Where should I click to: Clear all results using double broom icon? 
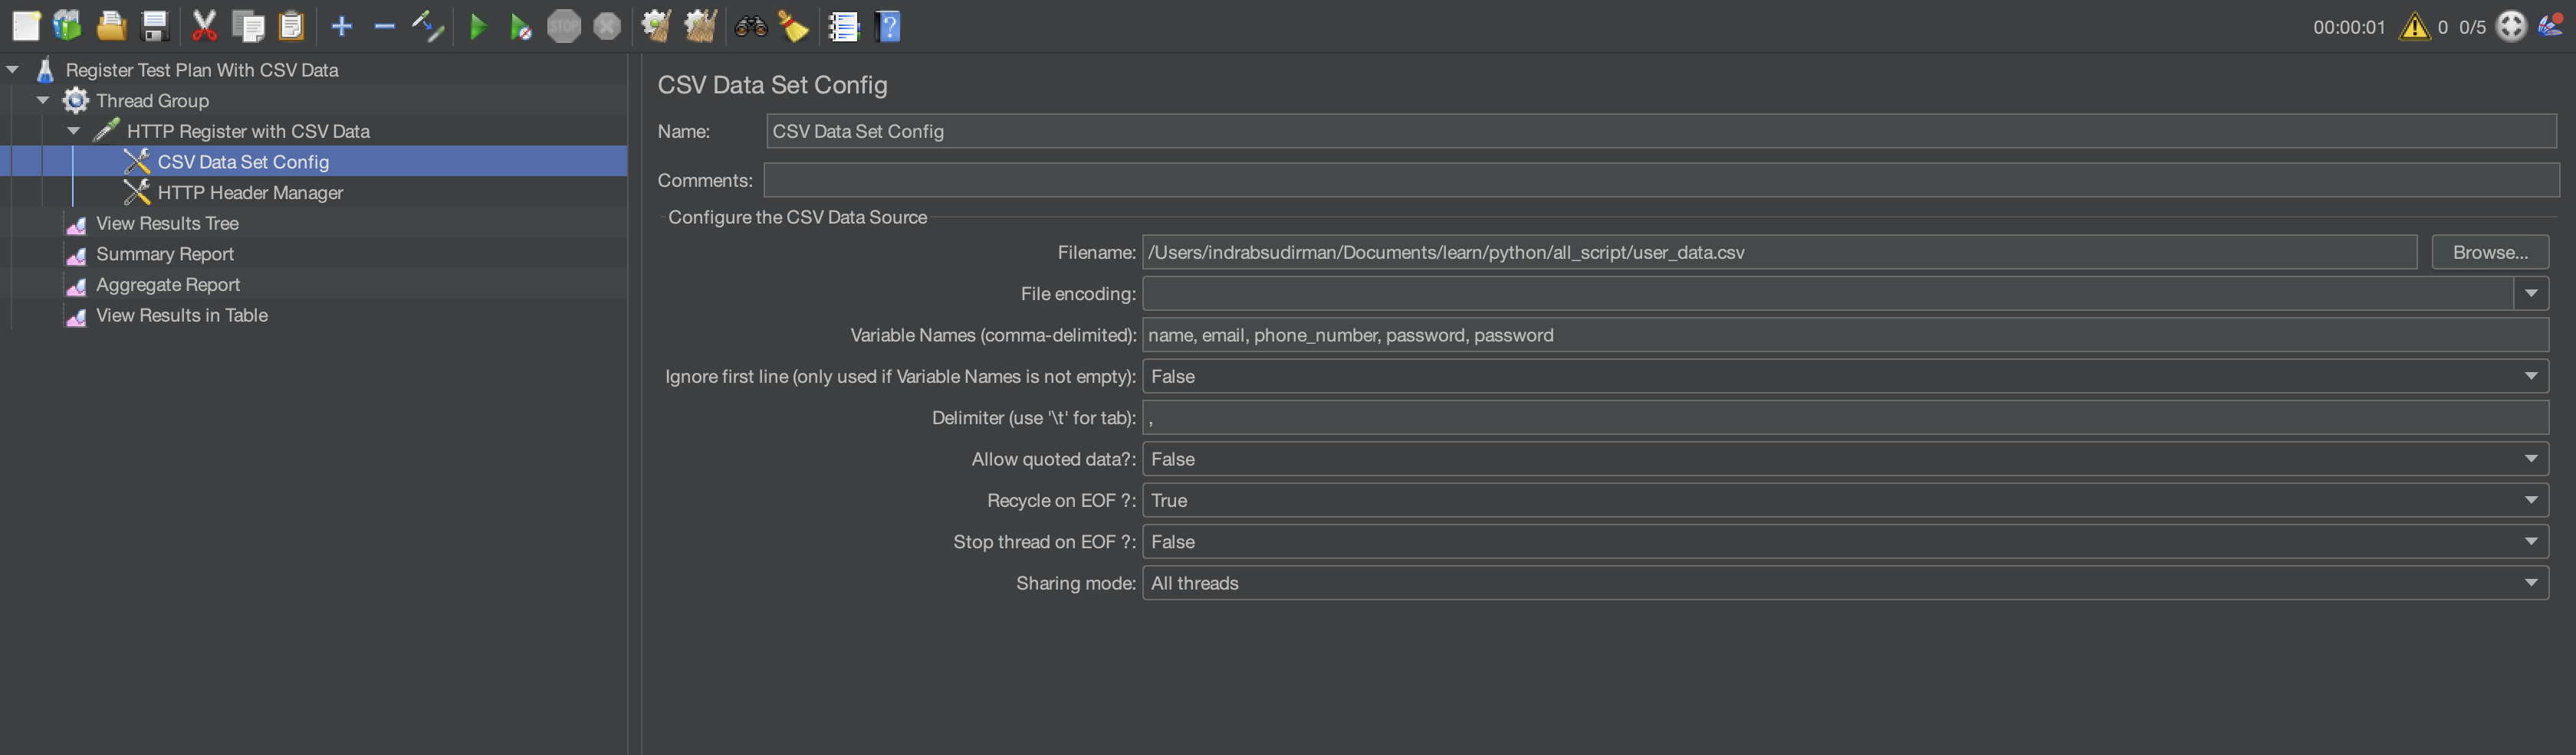pyautogui.click(x=700, y=26)
